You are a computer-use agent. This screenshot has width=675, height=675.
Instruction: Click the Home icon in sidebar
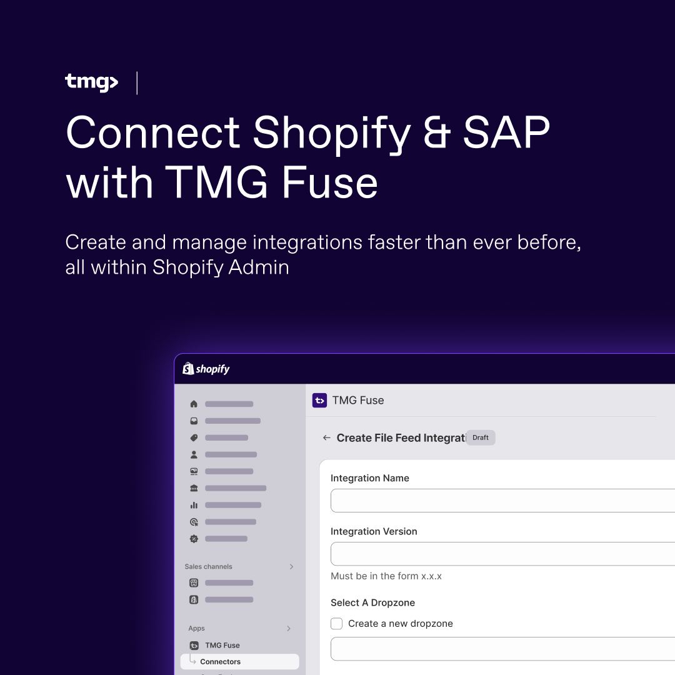click(194, 404)
